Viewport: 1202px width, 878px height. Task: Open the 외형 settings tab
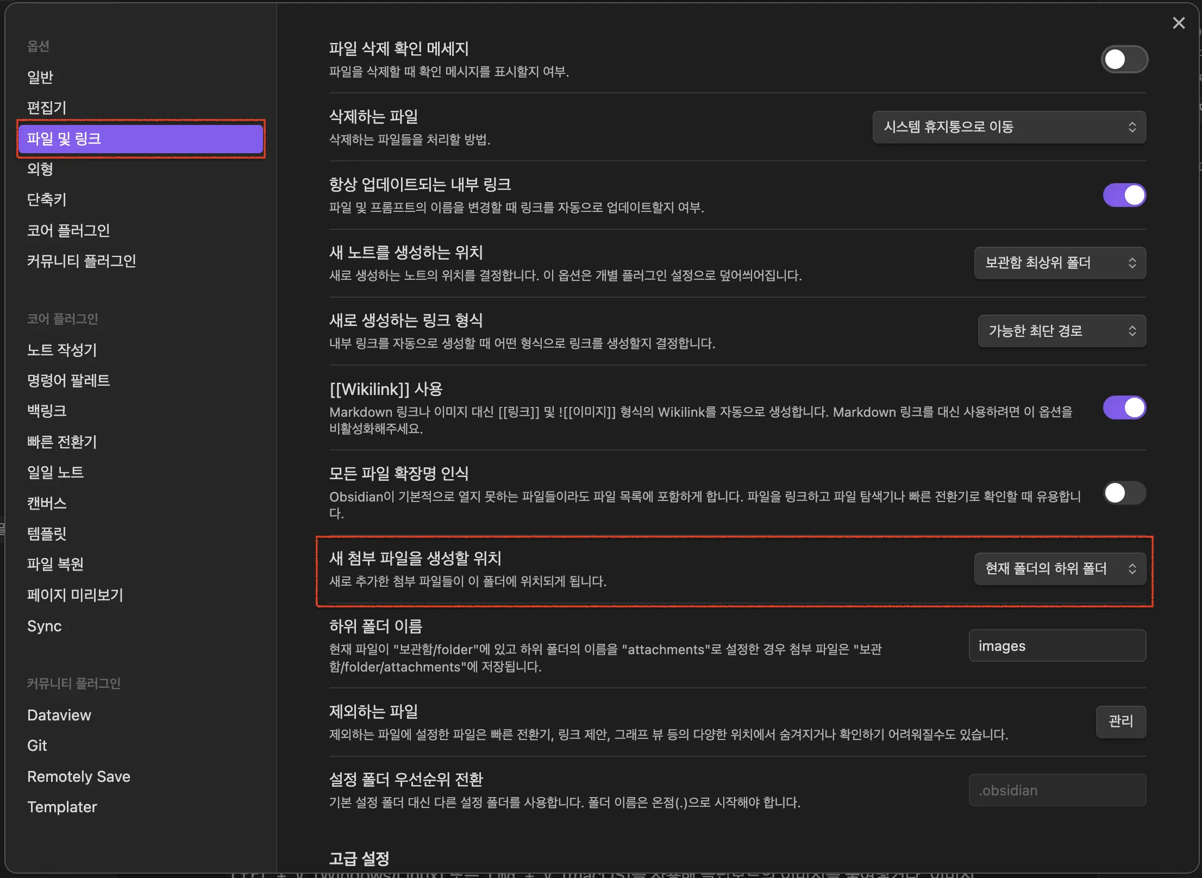tap(141, 169)
